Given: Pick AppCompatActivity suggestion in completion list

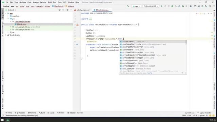Looking at the screenshot, I should 152,44.
